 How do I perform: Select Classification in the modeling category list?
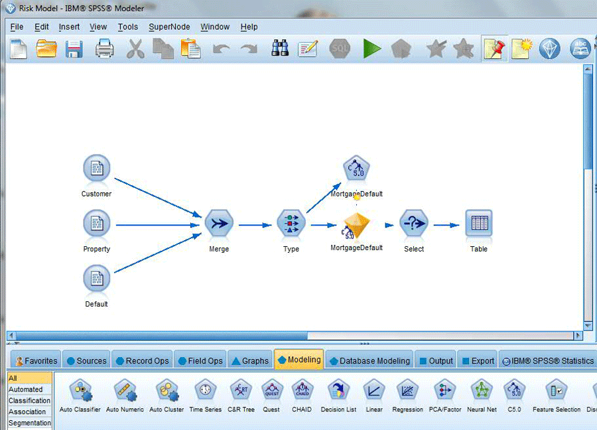(x=29, y=401)
